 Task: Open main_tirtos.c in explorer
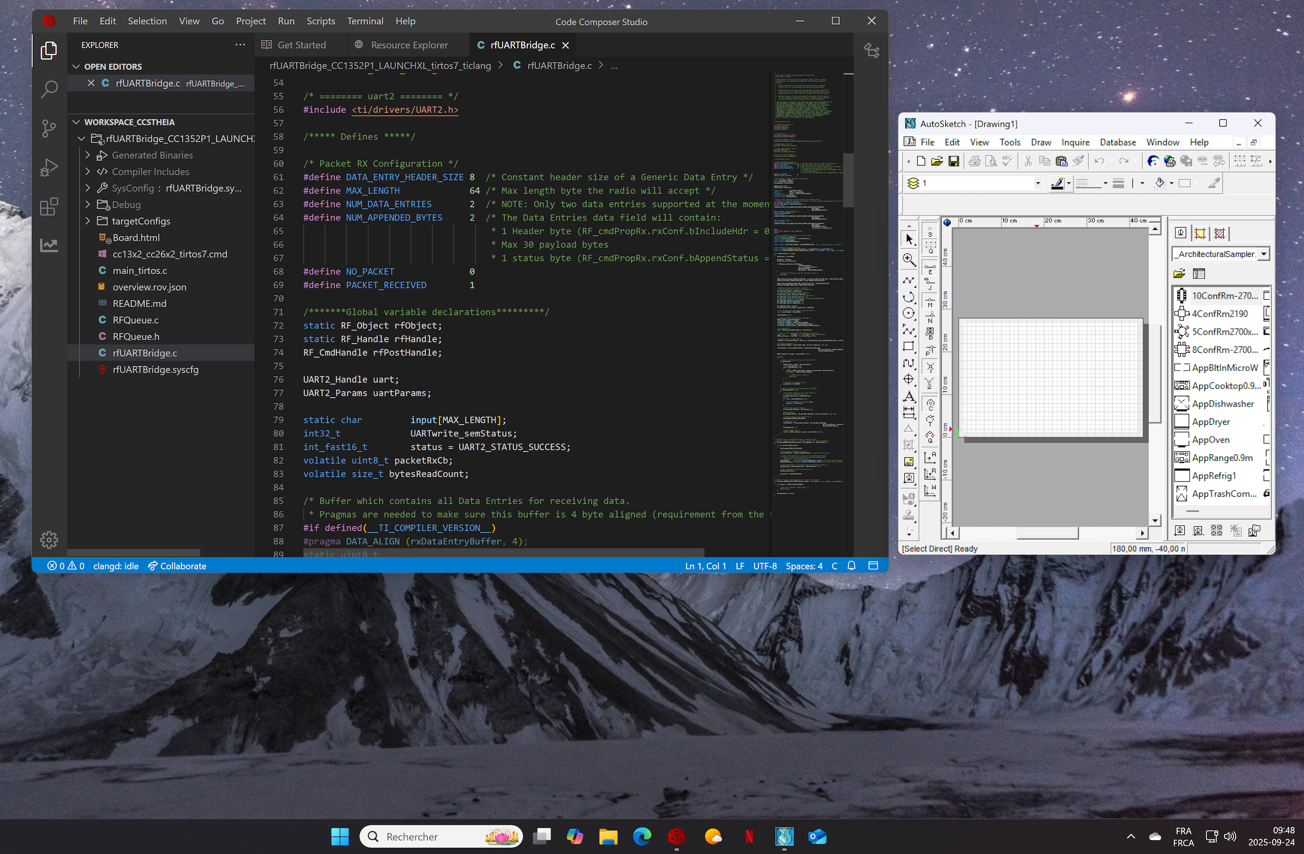pyautogui.click(x=140, y=271)
